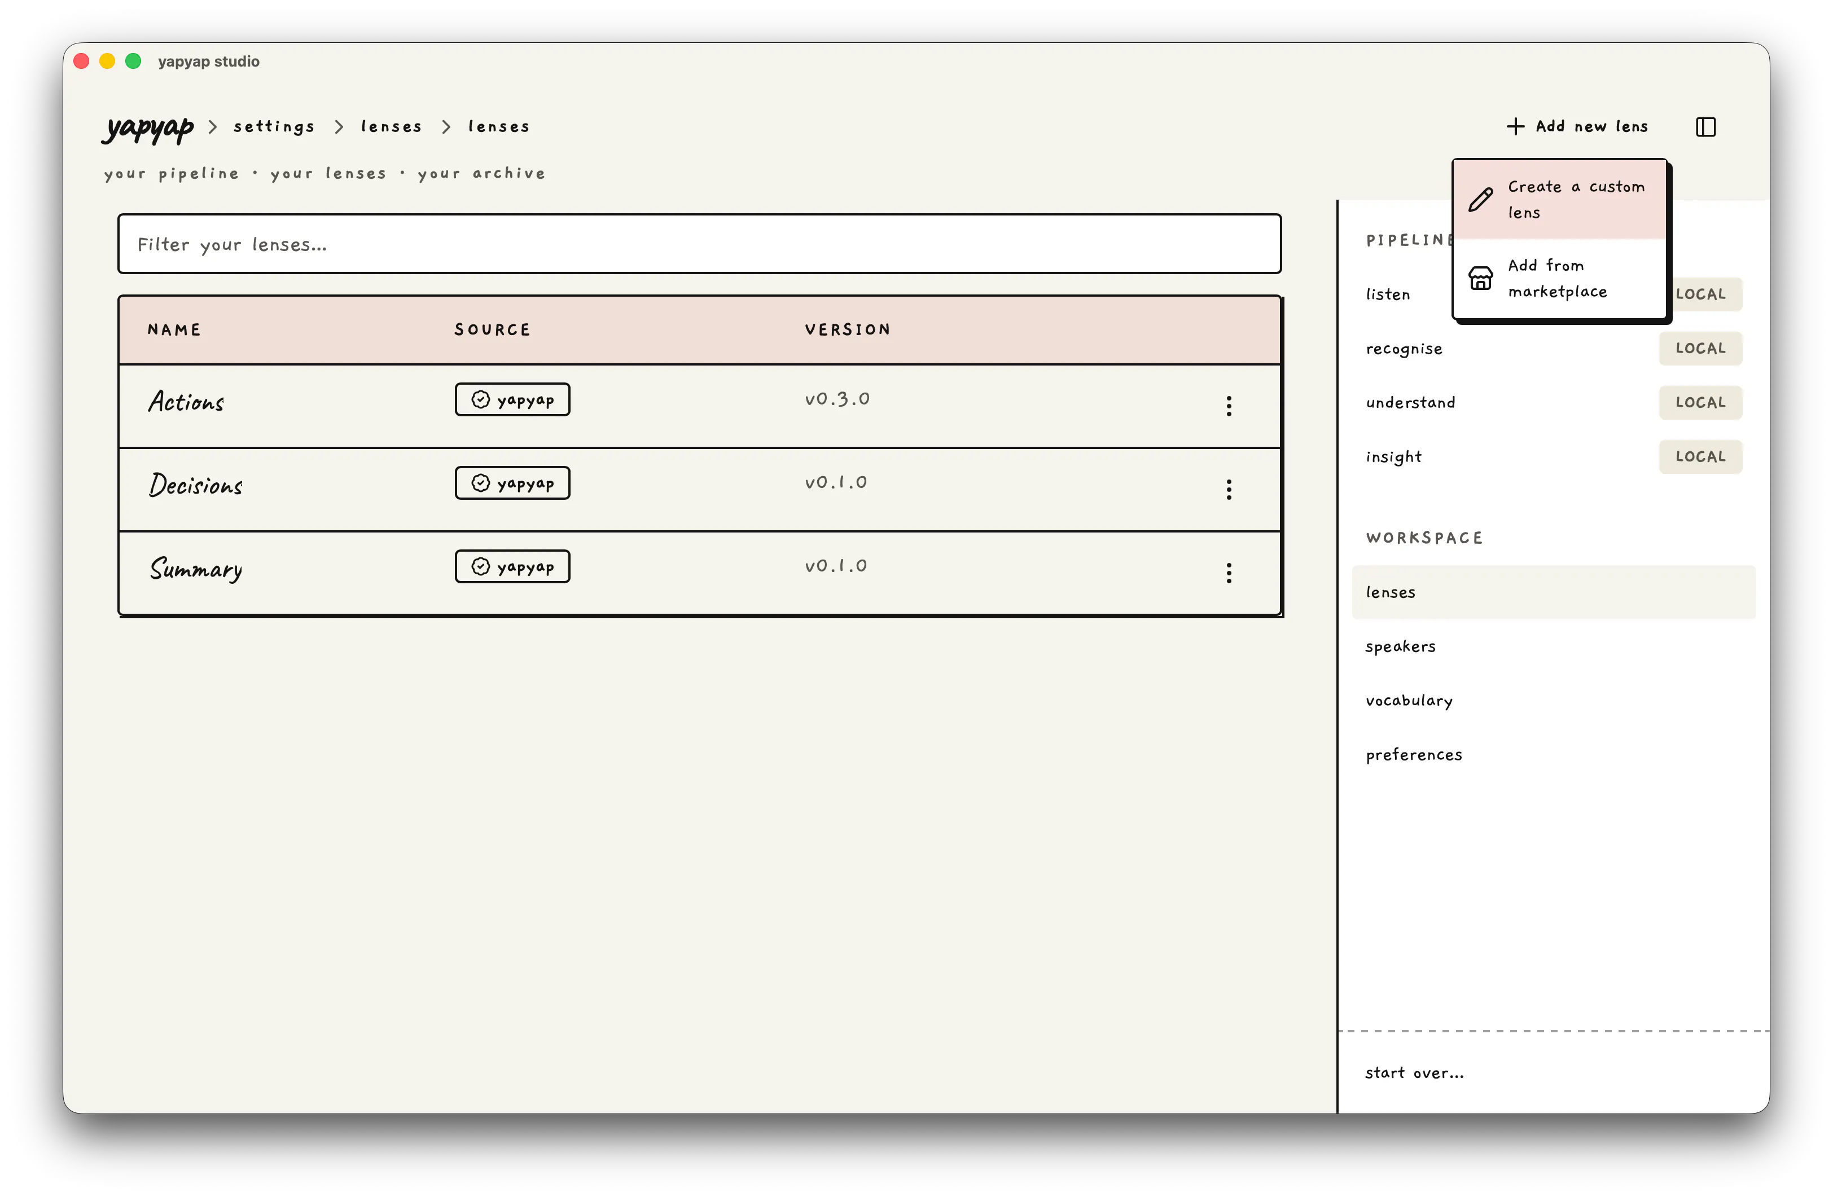Select Create a custom lens
The height and width of the screenshot is (1197, 1833).
tap(1560, 199)
